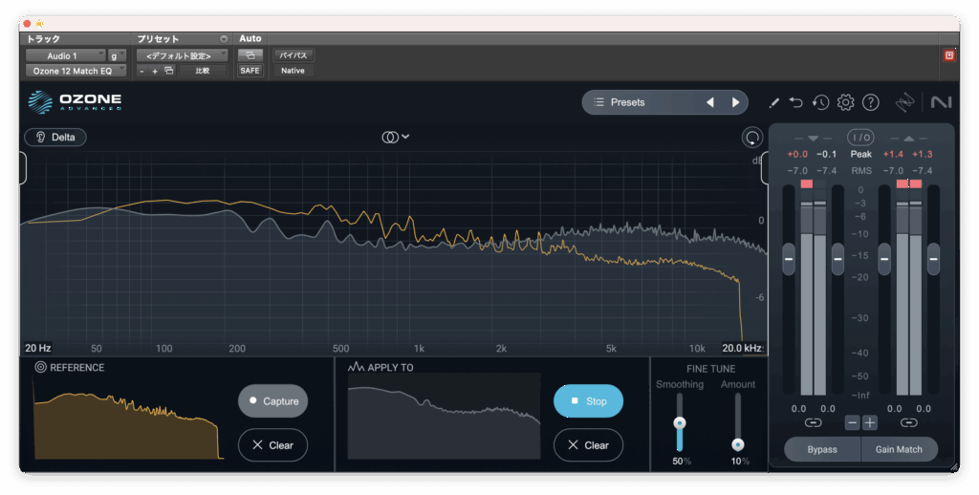Click the undo arrow icon
The width and height of the screenshot is (979, 495).
click(x=796, y=102)
